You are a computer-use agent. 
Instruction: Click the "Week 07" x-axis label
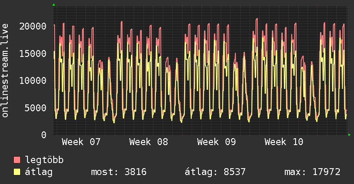click(x=81, y=142)
